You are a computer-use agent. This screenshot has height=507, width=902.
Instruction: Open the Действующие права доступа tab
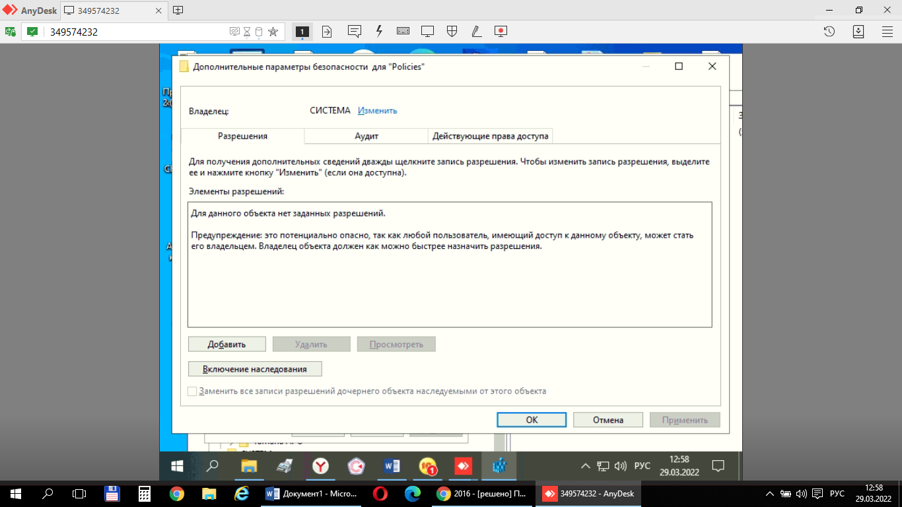coord(491,136)
